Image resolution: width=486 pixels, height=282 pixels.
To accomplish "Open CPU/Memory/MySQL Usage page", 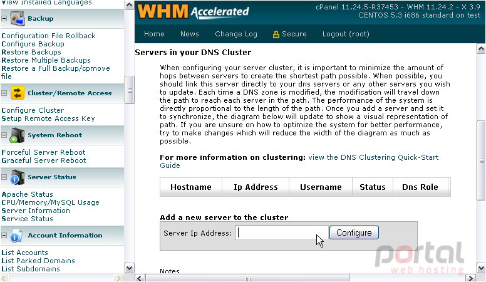I will [51, 202].
